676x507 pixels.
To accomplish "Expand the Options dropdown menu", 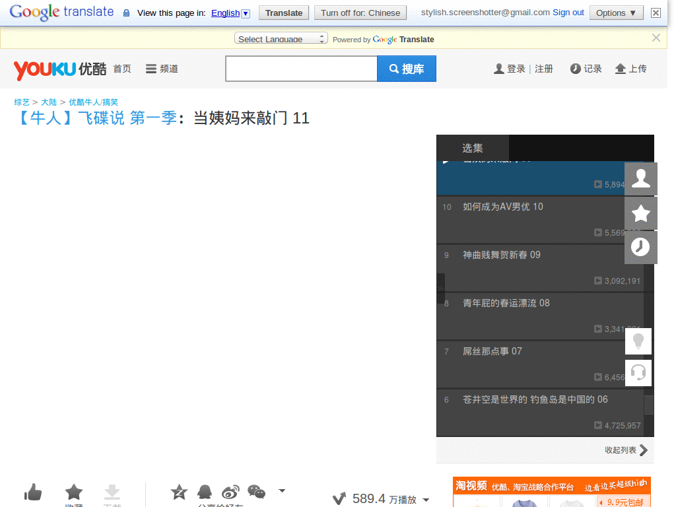I will click(615, 13).
